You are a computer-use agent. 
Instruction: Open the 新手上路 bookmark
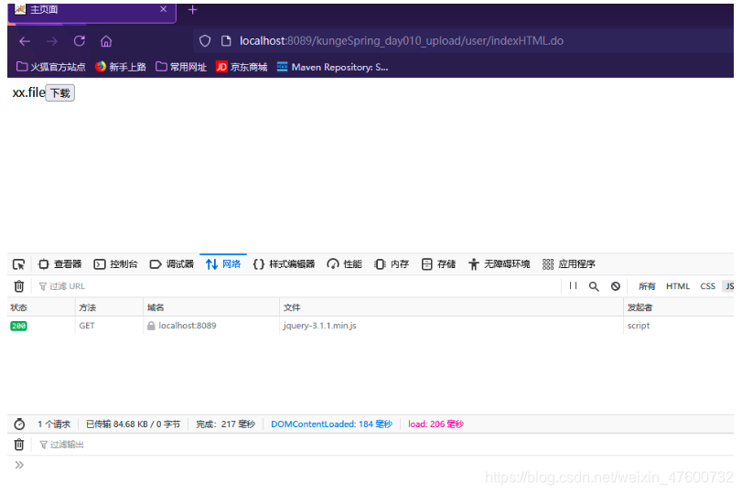coord(121,67)
